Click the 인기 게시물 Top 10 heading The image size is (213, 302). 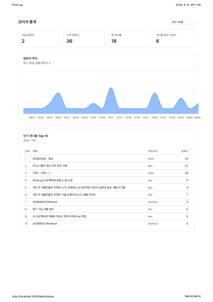coord(35,136)
